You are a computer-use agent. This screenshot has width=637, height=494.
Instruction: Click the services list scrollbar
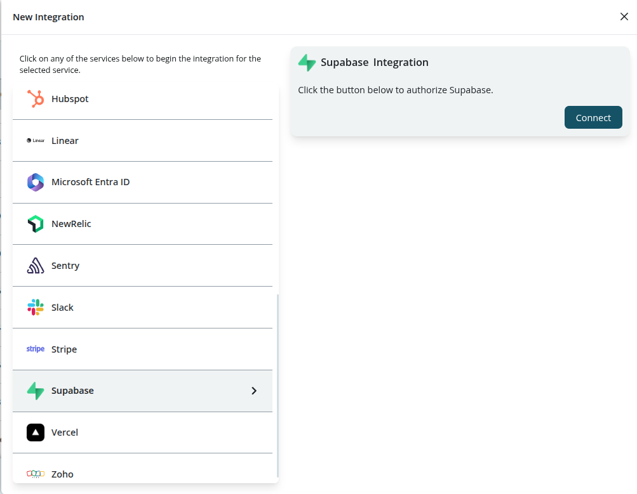click(278, 386)
